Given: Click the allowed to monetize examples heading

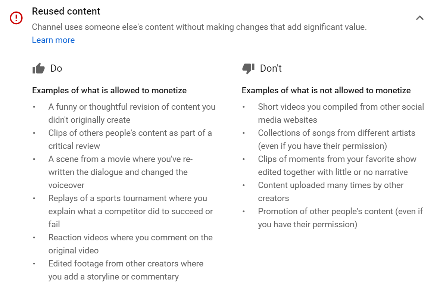Looking at the screenshot, I should pyautogui.click(x=109, y=90).
